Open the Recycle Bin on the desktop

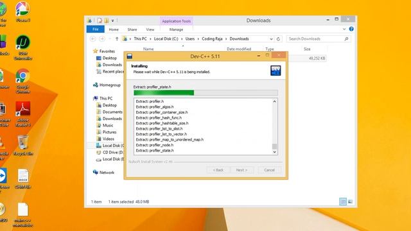point(23,146)
